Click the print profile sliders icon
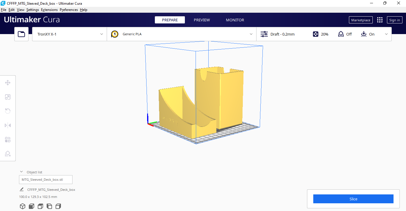 click(264, 34)
